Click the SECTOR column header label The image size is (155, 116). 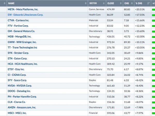coord(93,3)
